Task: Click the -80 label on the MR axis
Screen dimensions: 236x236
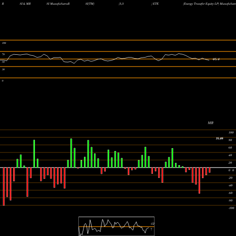Action: point(230,201)
